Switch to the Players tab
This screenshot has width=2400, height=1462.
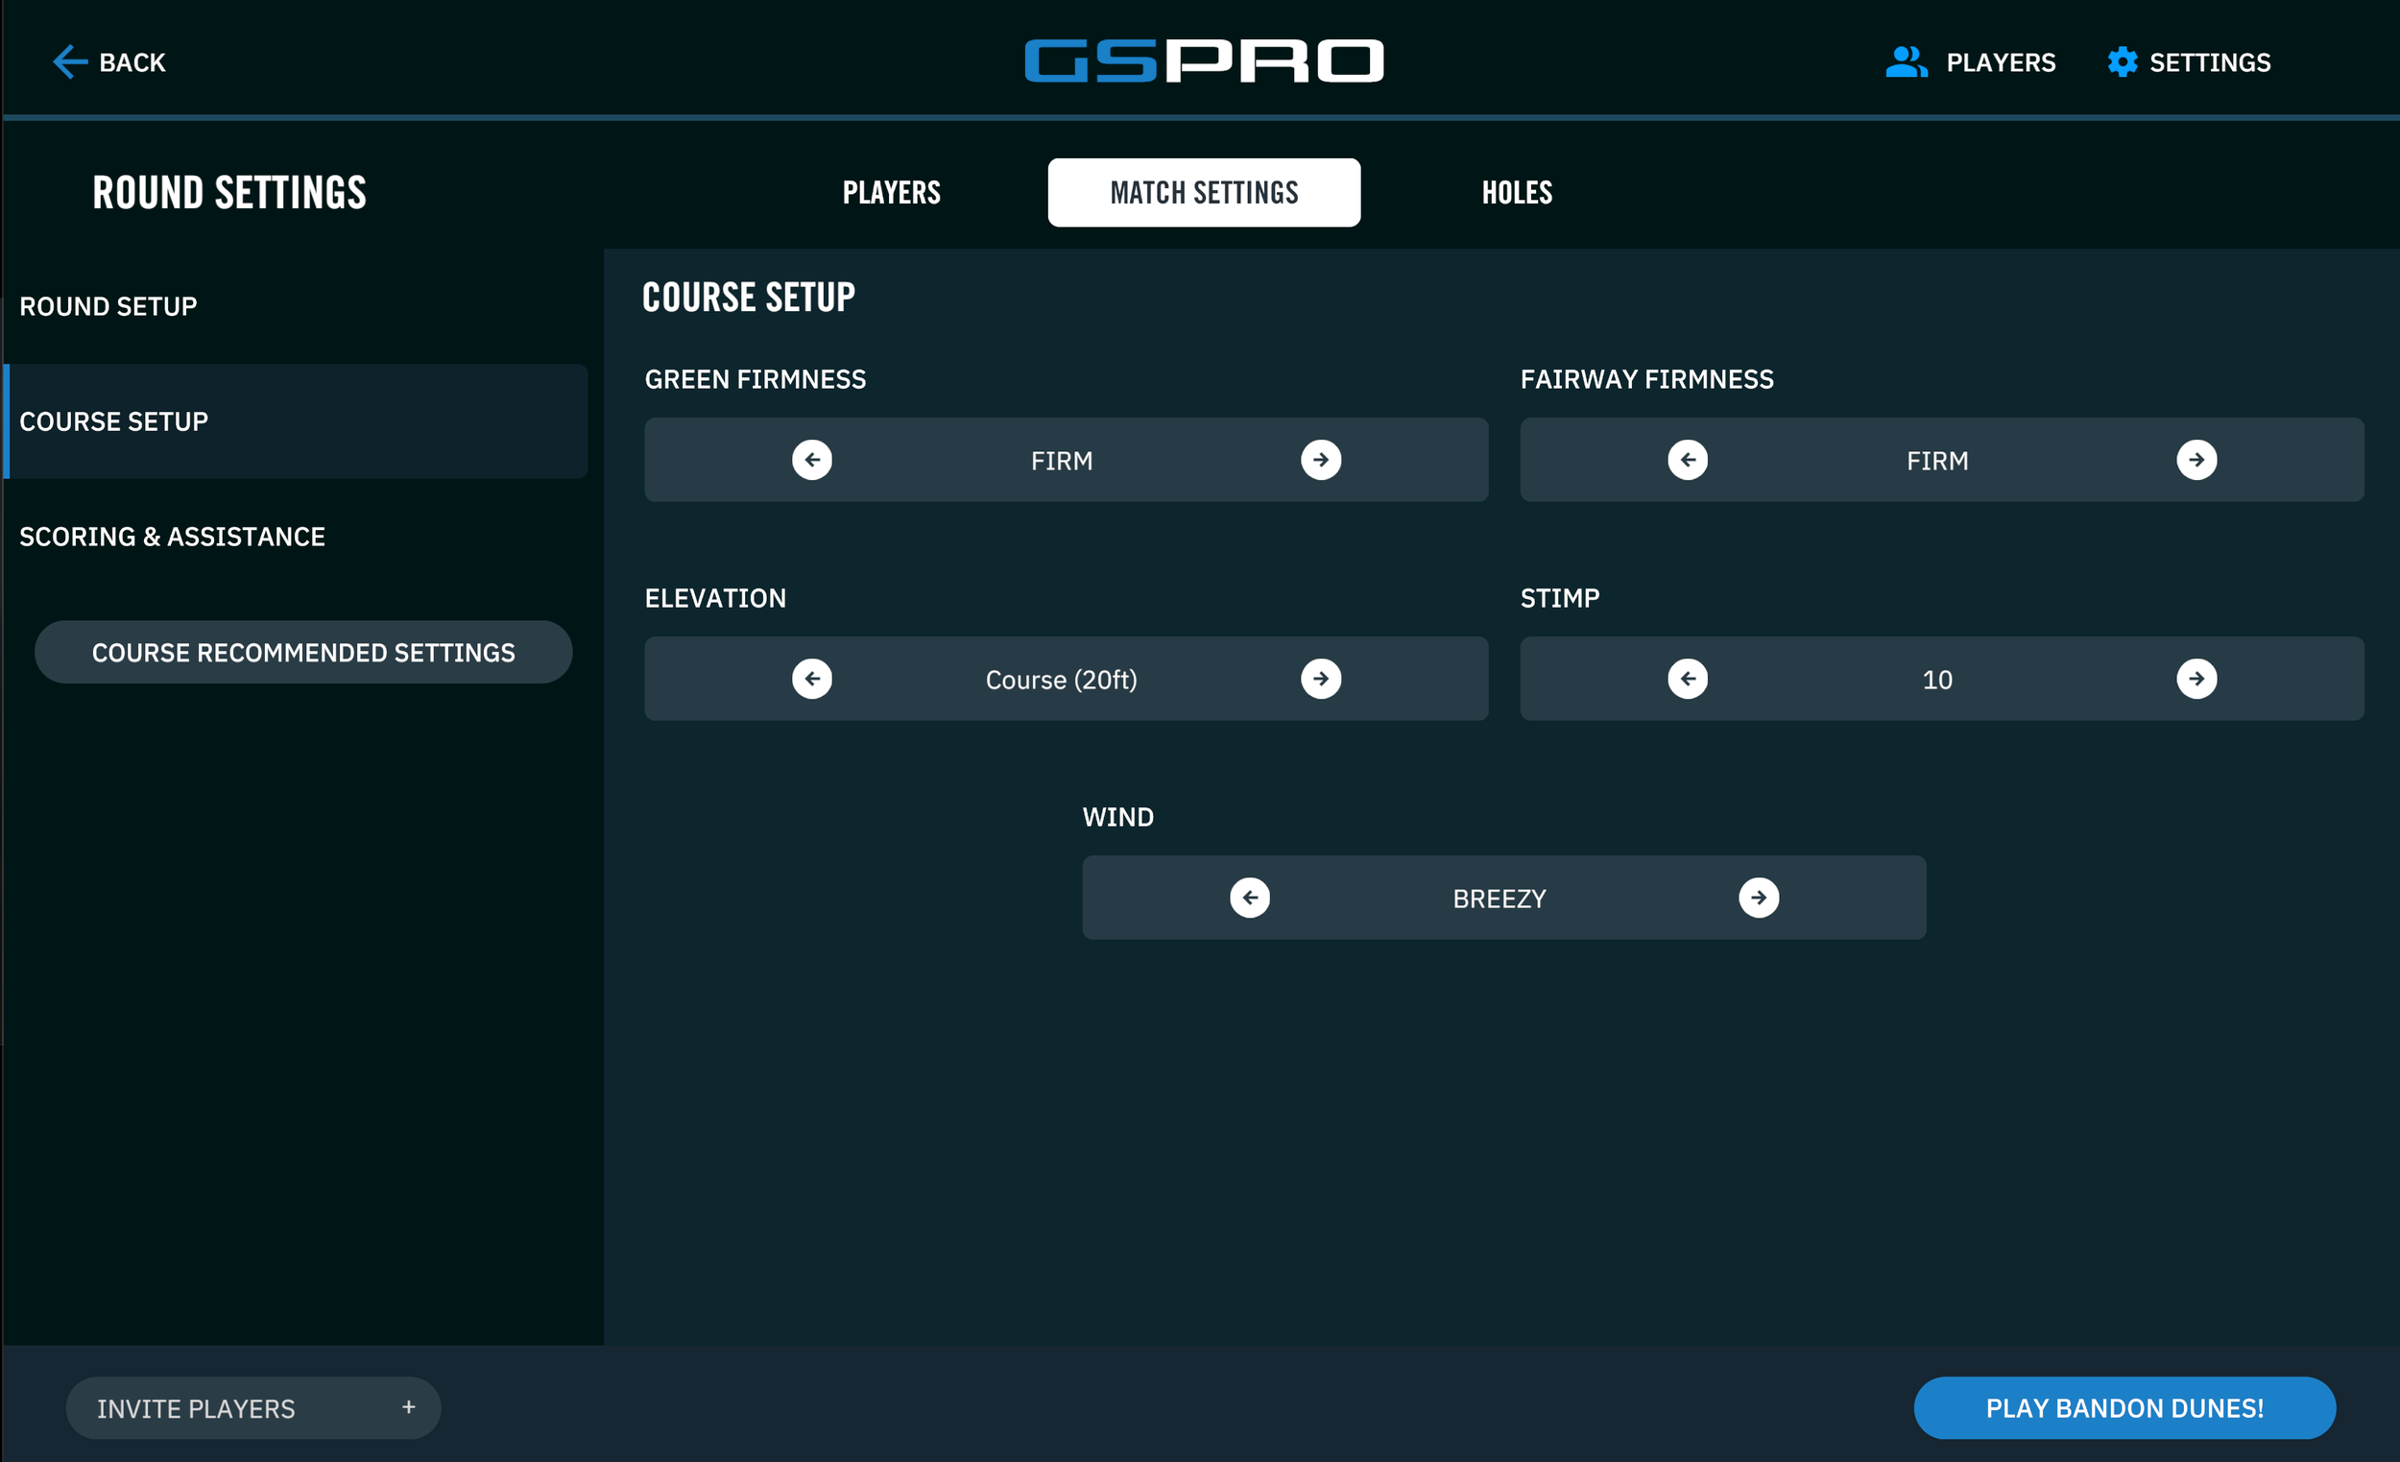891,192
